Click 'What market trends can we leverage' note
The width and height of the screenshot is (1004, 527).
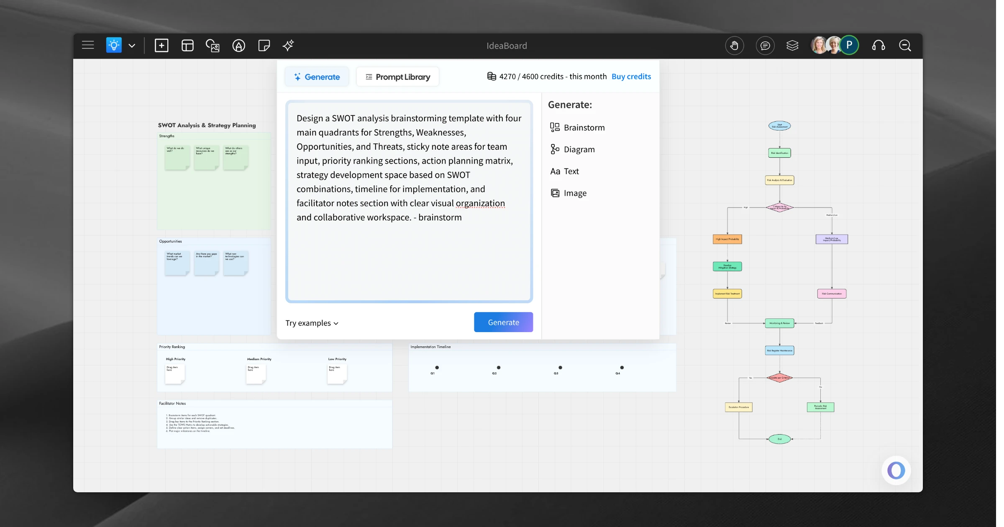(177, 263)
